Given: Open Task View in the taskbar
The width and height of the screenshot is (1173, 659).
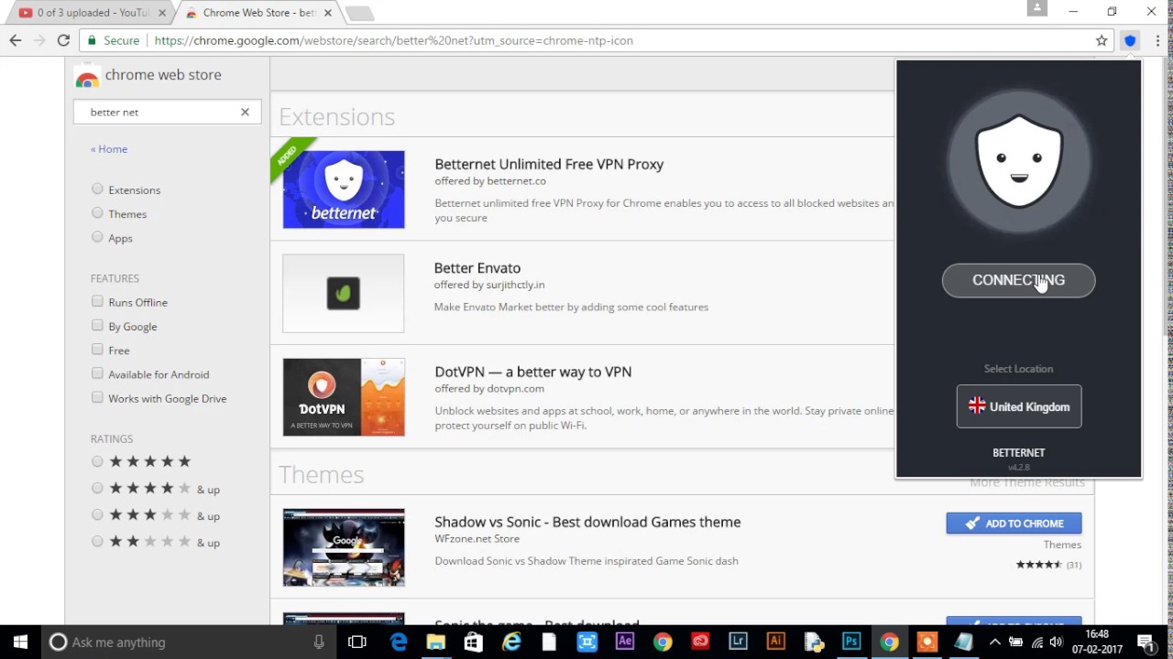Looking at the screenshot, I should (x=357, y=642).
